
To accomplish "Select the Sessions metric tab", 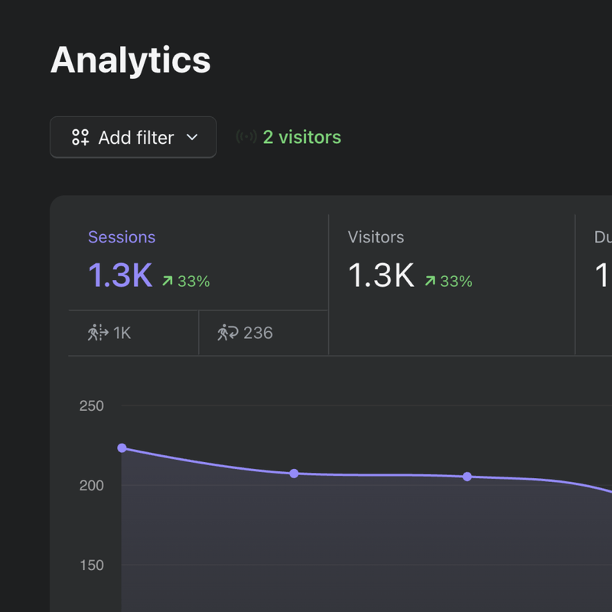I will click(199, 262).
